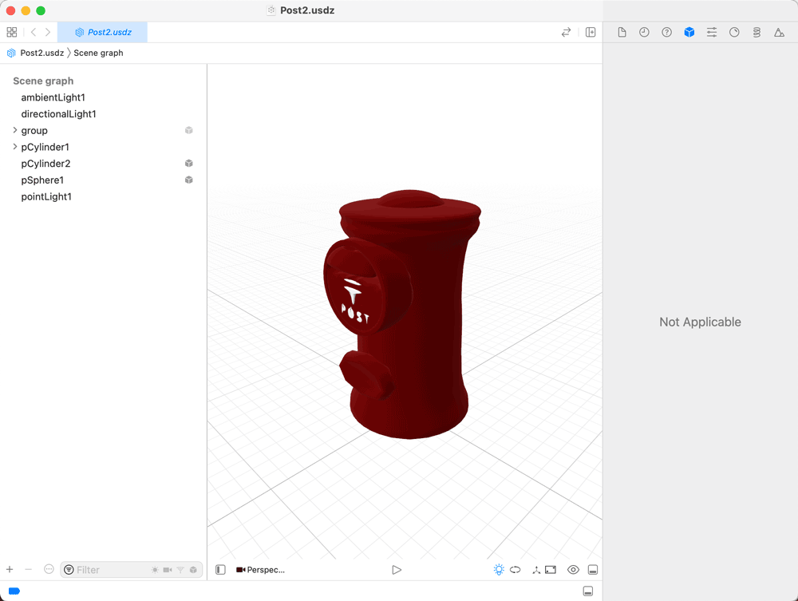The width and height of the screenshot is (798, 601).
Task: Filter scene graph by cameras
Action: tap(168, 570)
